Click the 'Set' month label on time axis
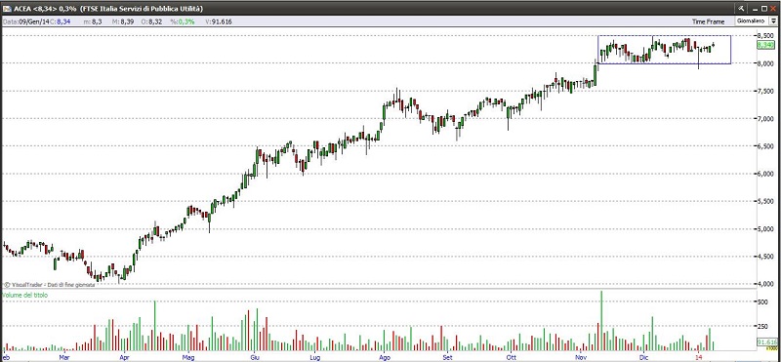781x362 pixels. [448, 357]
